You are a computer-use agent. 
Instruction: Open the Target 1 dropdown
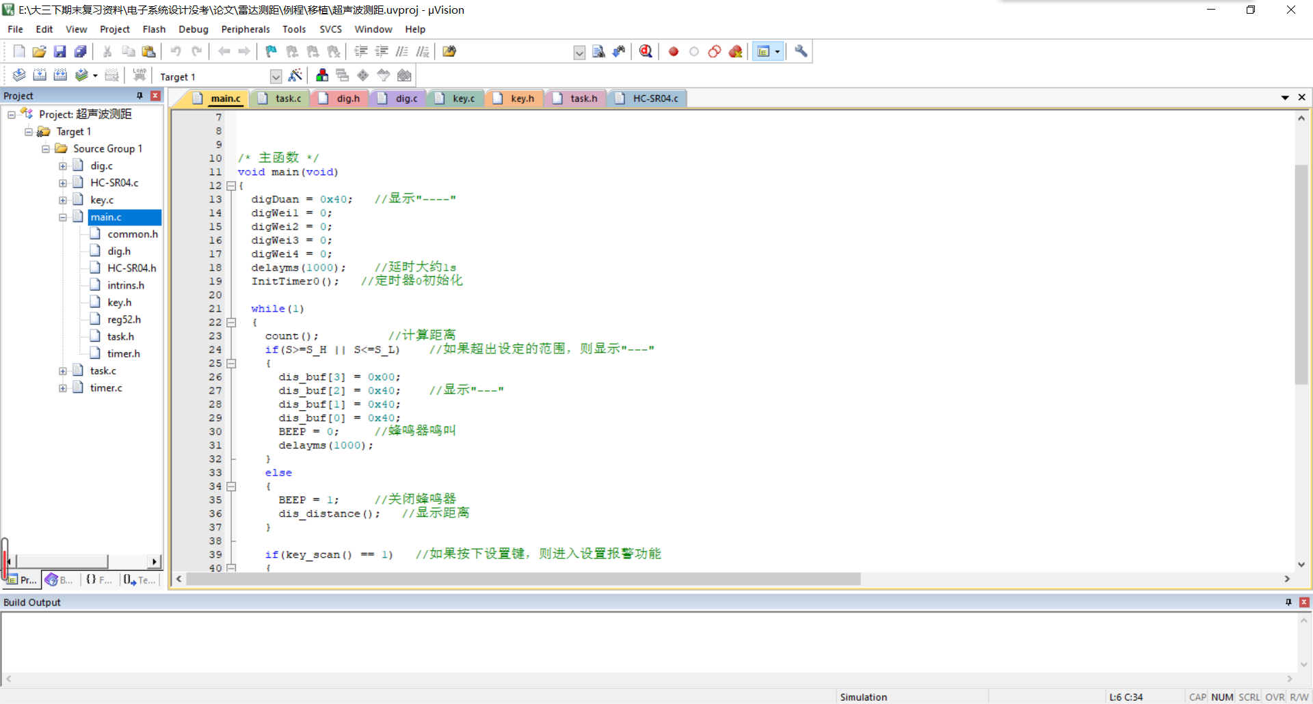276,76
